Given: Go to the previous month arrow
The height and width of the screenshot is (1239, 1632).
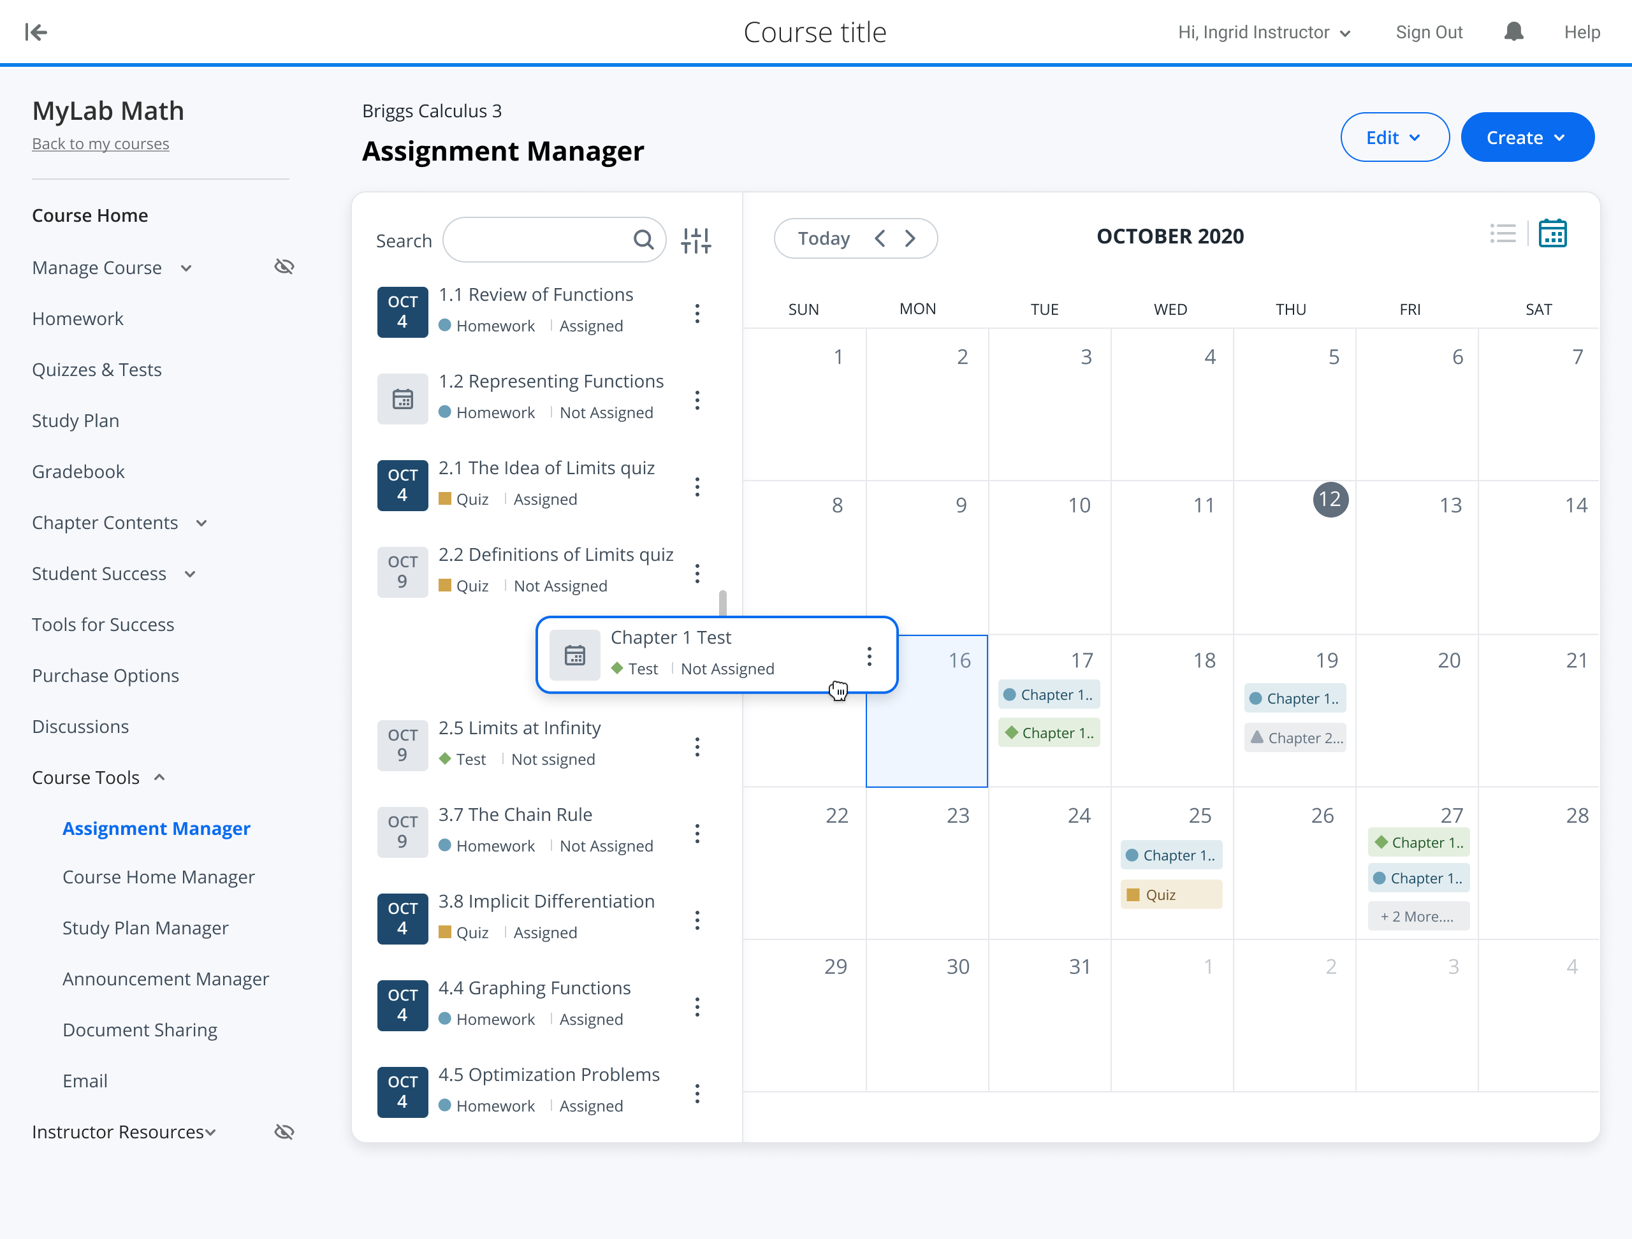Looking at the screenshot, I should (880, 238).
